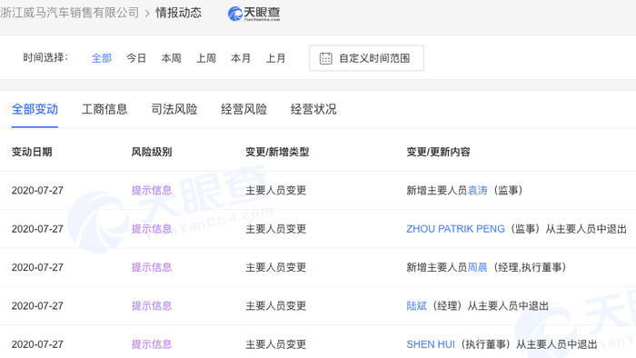Viewport: 636px width, 358px height.
Task: Open the 陆斌 person link
Action: [416, 305]
